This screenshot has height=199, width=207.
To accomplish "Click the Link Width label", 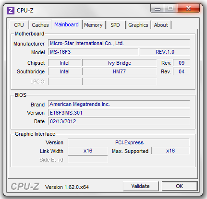I will point(51,151).
